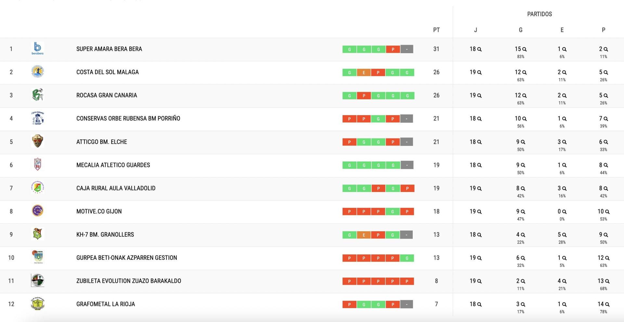This screenshot has height=322, width=624.
Task: Open KH-7 BM. Granollers team name
Action: tap(105, 234)
